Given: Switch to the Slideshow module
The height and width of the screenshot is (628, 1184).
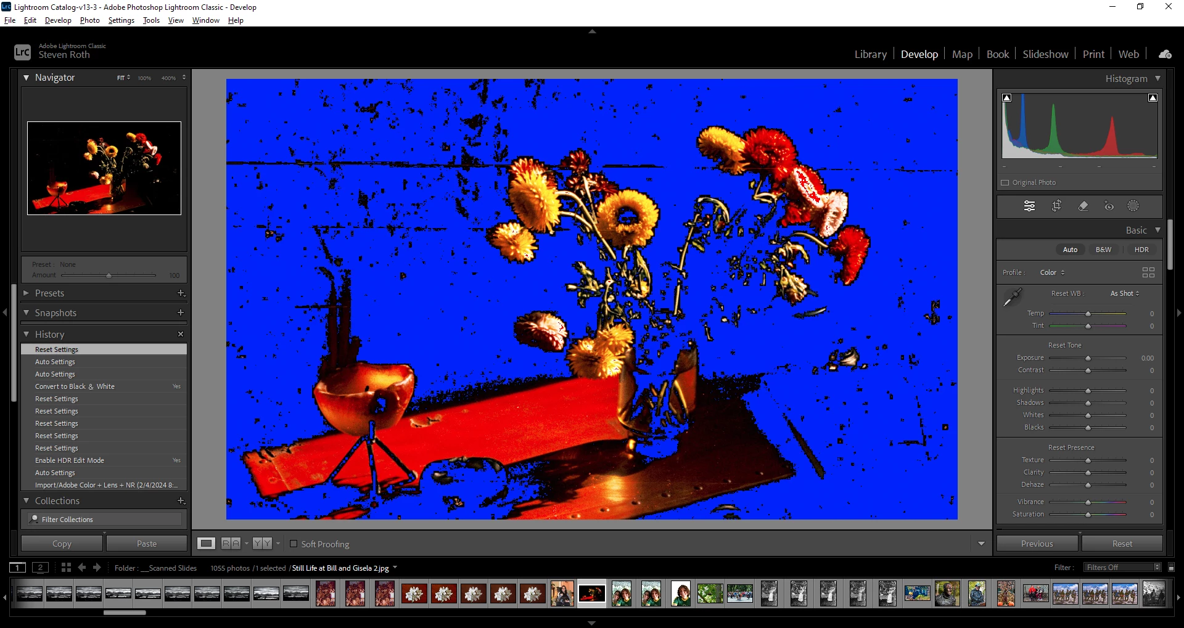Looking at the screenshot, I should [x=1045, y=54].
